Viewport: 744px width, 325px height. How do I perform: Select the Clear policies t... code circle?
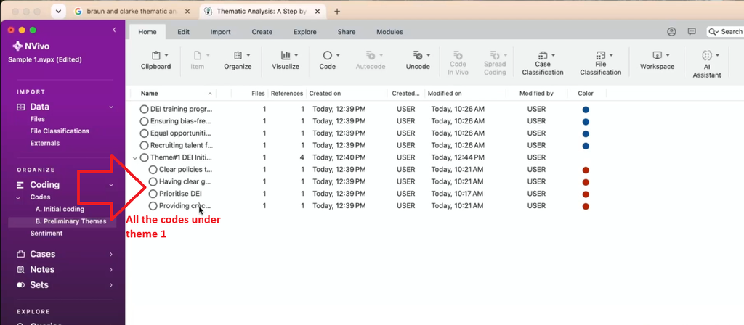coord(153,170)
